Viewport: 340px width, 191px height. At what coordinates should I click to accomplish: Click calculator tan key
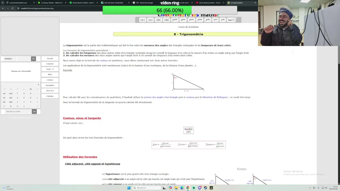[4, 102]
